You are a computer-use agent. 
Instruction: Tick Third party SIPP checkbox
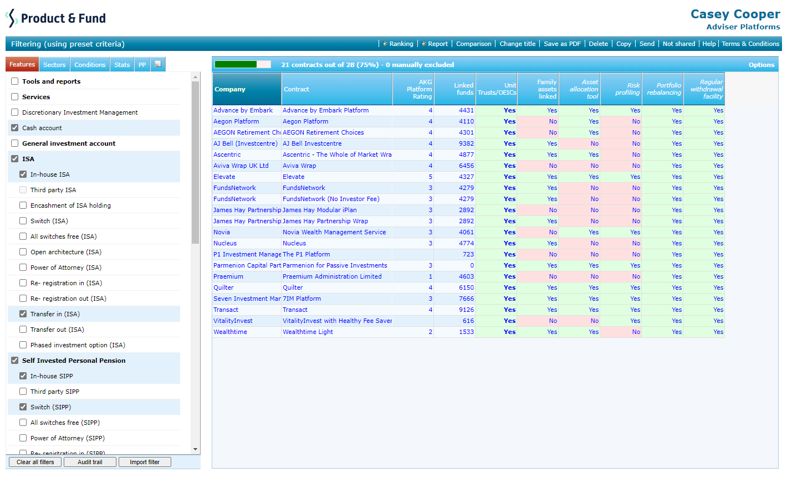point(23,392)
